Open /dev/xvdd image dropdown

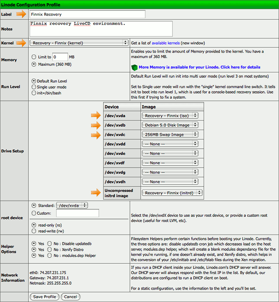tap(170, 144)
